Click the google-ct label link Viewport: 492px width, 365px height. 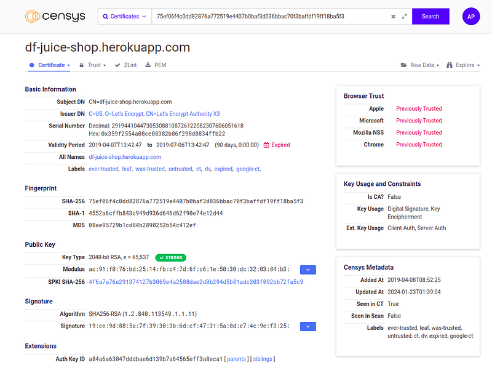coord(248,169)
